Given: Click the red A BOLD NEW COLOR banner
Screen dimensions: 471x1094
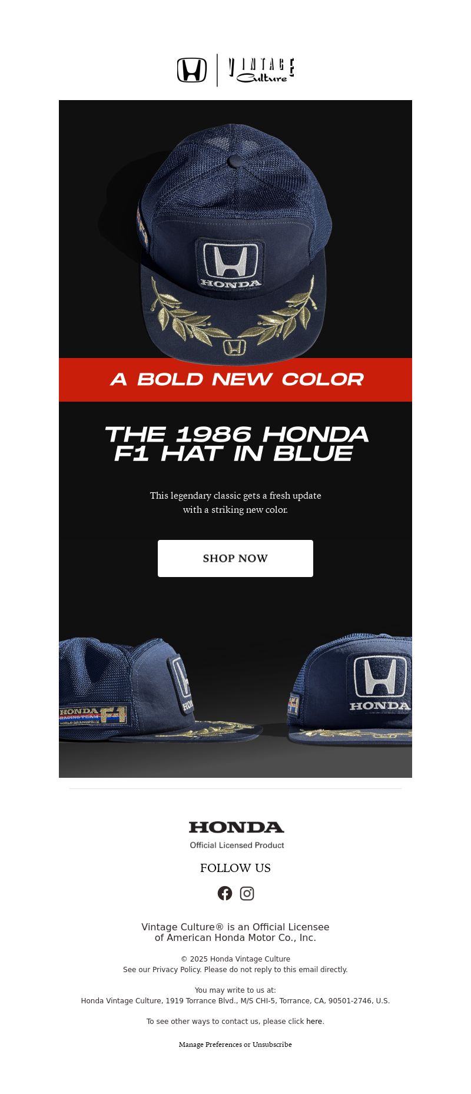Looking at the screenshot, I should (235, 380).
